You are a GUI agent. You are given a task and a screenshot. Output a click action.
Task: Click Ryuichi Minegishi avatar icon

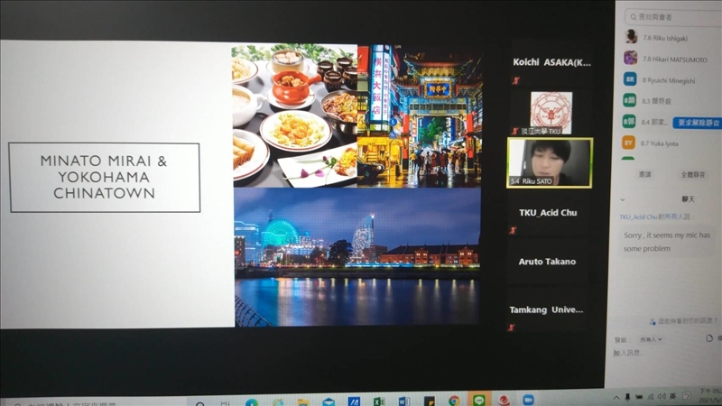(x=630, y=79)
